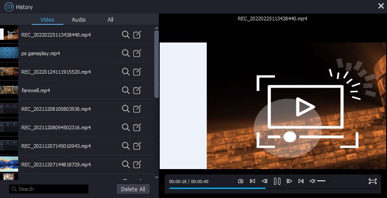Screen dimensions: 387x198
Task: Click magnifier icon for REC_20211208094502316.mp4
Action: [126, 127]
